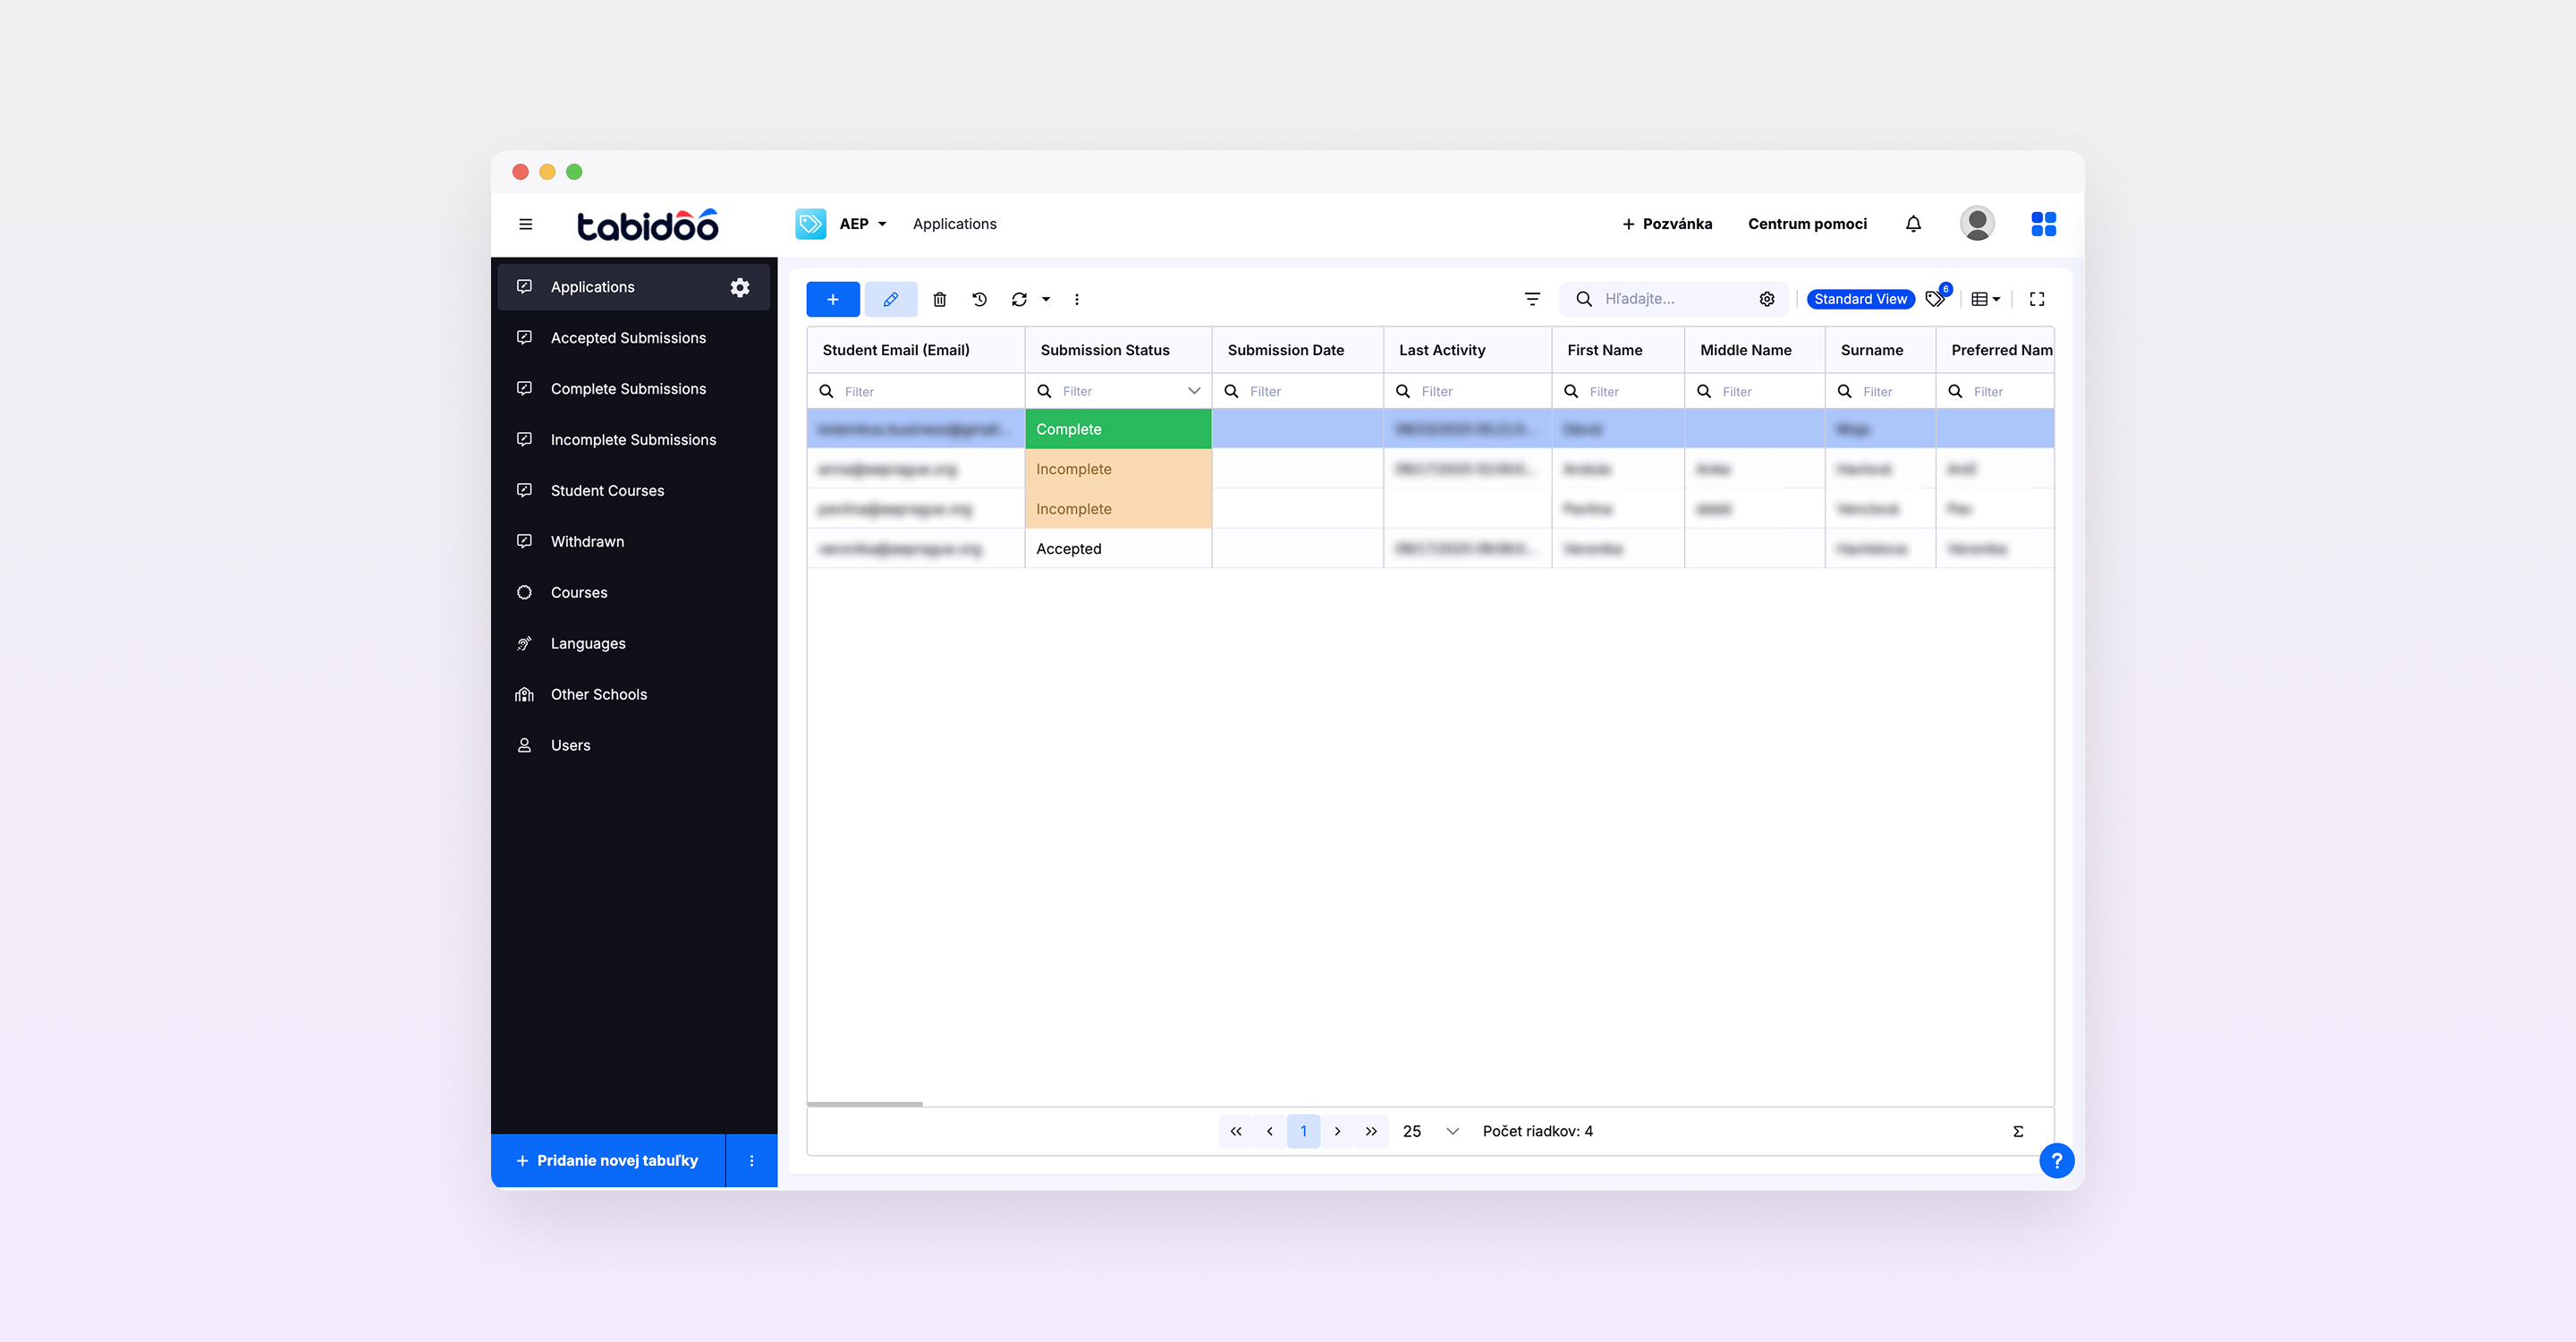Viewport: 2576px width, 1342px height.
Task: Open rows per page dropdown showing 25
Action: pyautogui.click(x=1431, y=1131)
